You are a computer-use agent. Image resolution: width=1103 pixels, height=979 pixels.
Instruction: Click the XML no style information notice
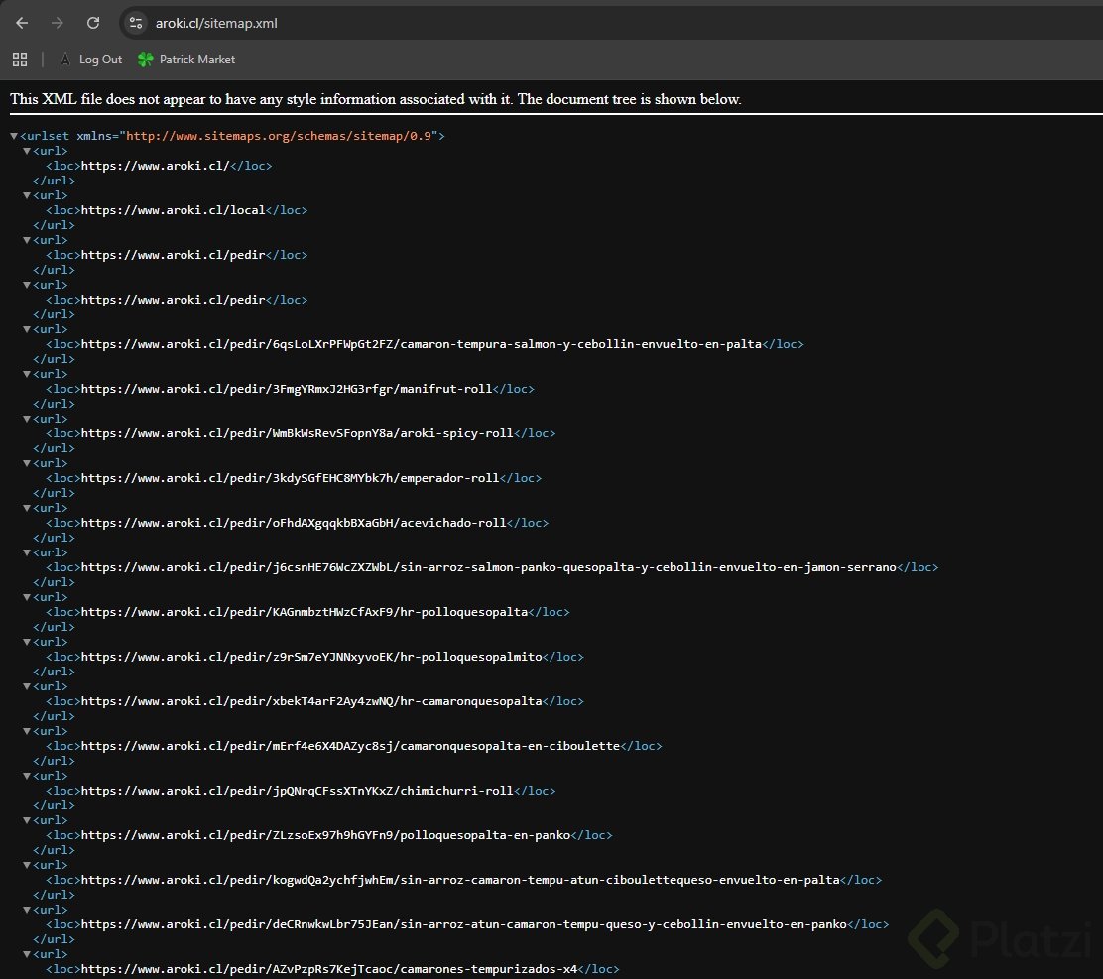[376, 99]
